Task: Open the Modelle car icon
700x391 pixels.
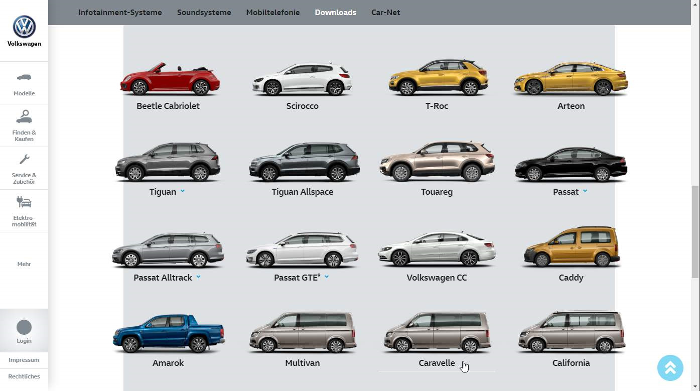Action: pyautogui.click(x=24, y=77)
